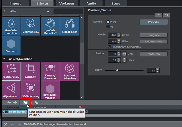Decrease Höhe with the stepper down arrow
182x127 pixels.
point(119,42)
